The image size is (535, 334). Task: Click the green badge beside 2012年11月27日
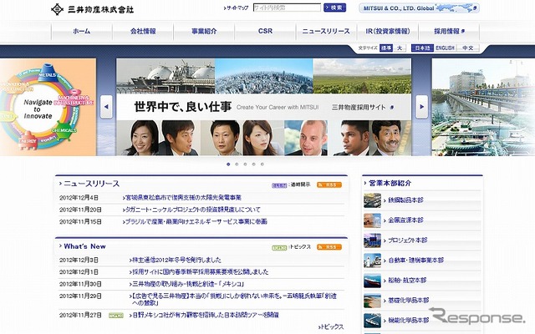pos(115,316)
